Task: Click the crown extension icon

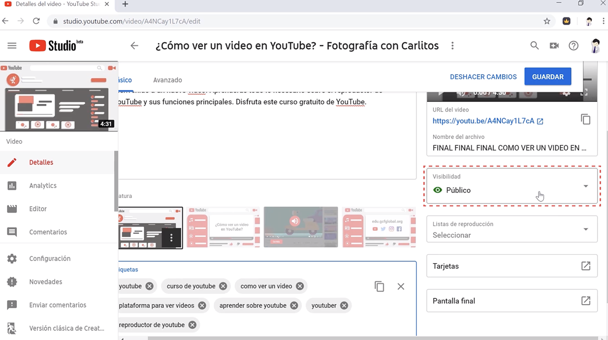Action: (566, 21)
